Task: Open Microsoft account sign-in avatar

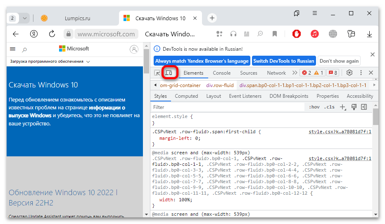Action: tap(134, 49)
